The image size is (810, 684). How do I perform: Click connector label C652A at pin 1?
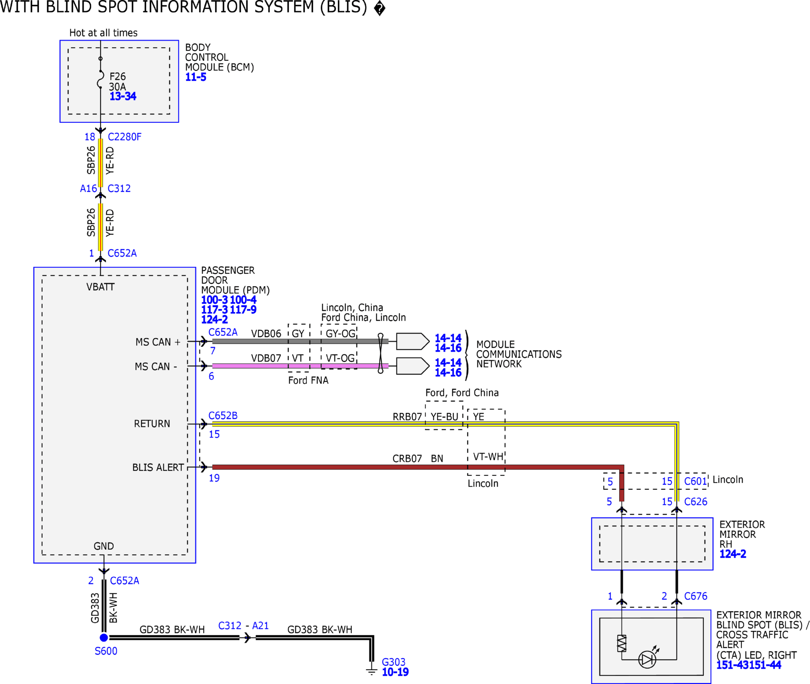coord(122,253)
